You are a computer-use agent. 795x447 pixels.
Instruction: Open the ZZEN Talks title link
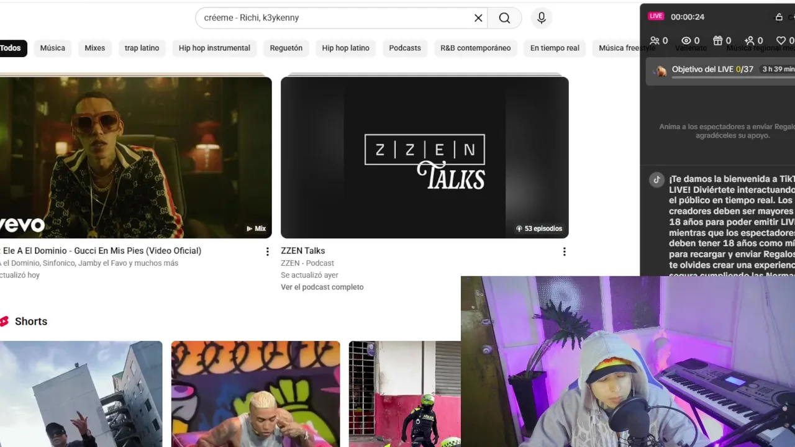(303, 251)
